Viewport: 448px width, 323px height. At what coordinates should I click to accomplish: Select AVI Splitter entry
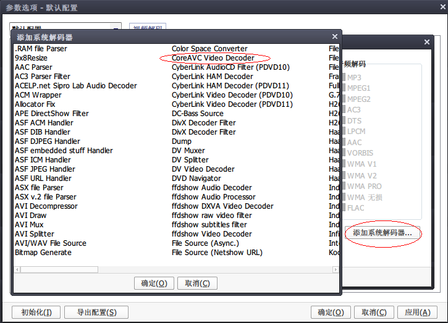click(34, 234)
